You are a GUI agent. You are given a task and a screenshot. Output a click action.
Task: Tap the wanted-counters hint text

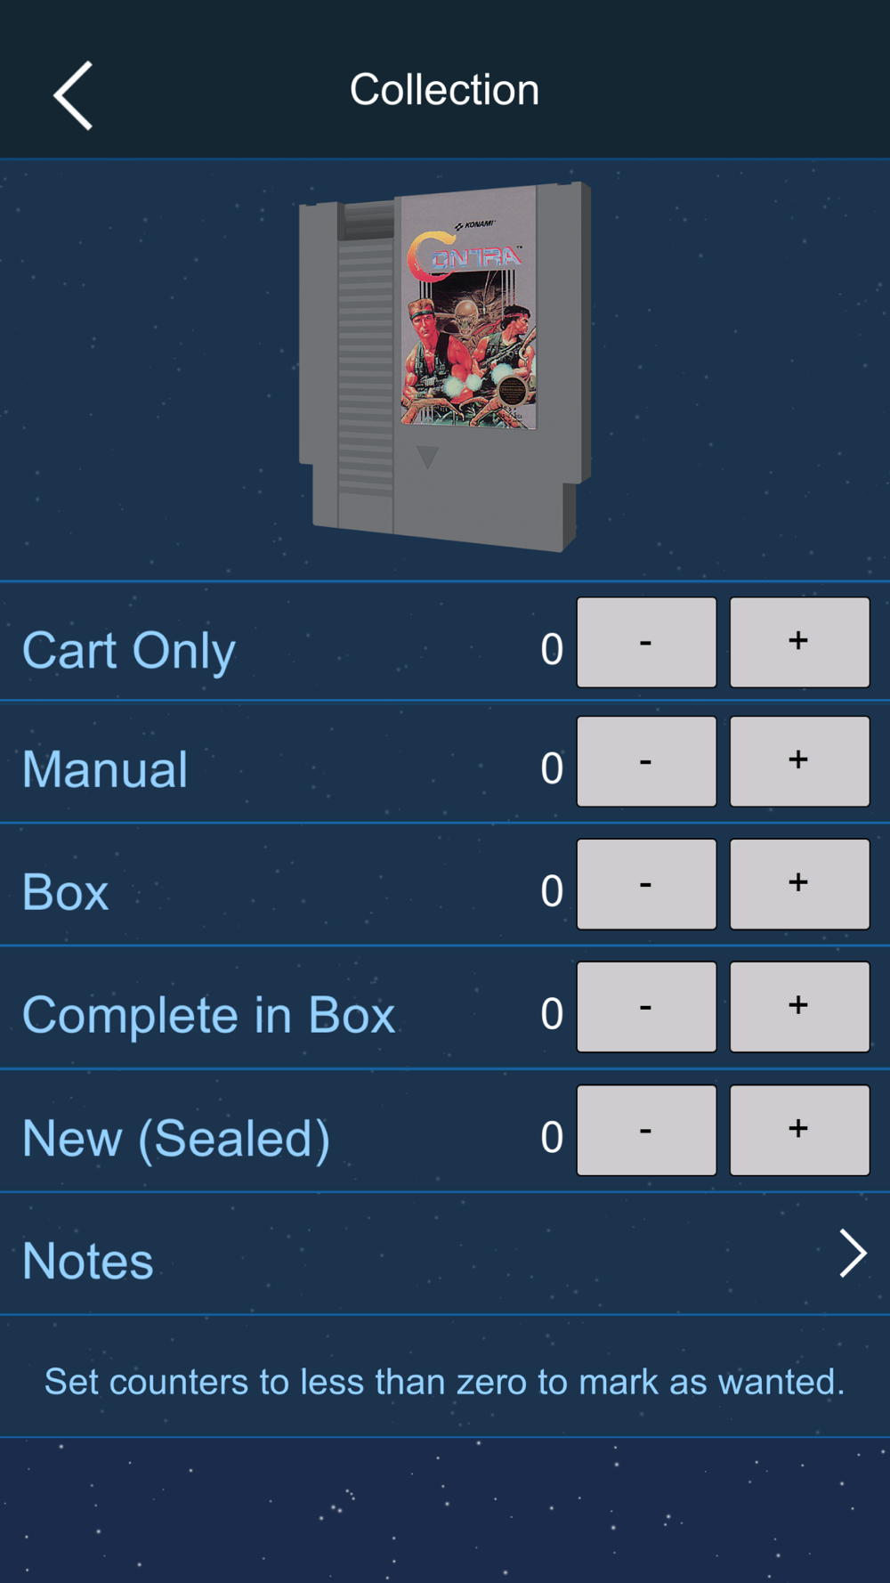click(444, 1382)
